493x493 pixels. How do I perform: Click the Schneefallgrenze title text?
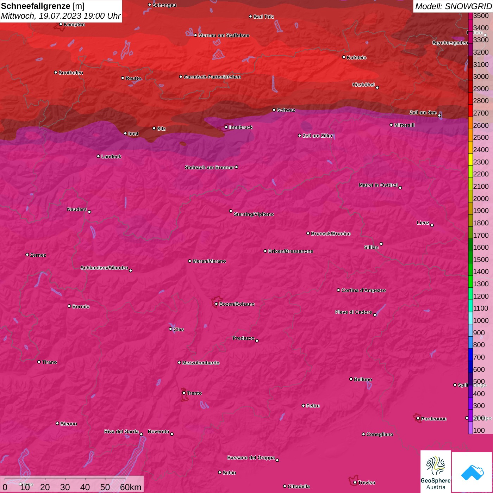pos(36,6)
